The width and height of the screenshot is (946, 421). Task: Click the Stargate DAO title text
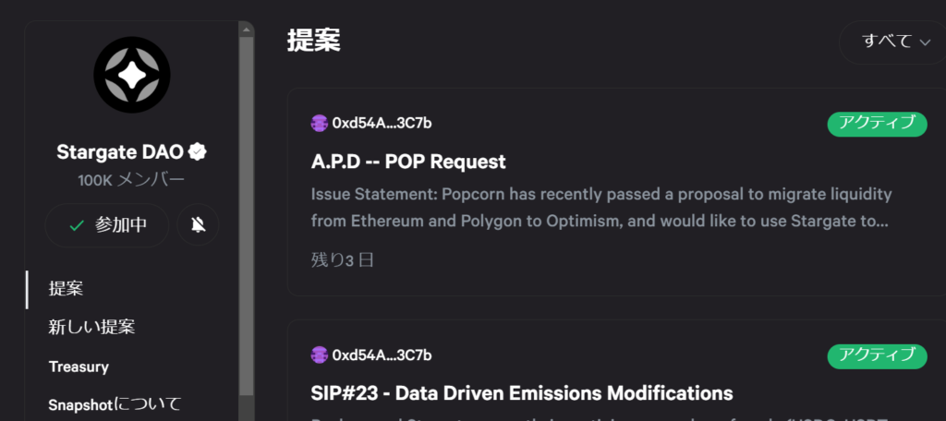(119, 151)
